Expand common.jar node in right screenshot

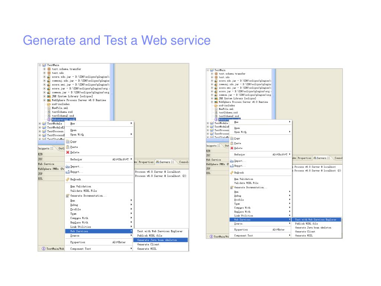tap(212, 95)
